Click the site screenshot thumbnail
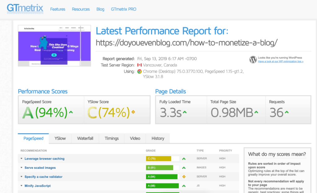Viewport: 317px width, 193px height. point(54,46)
